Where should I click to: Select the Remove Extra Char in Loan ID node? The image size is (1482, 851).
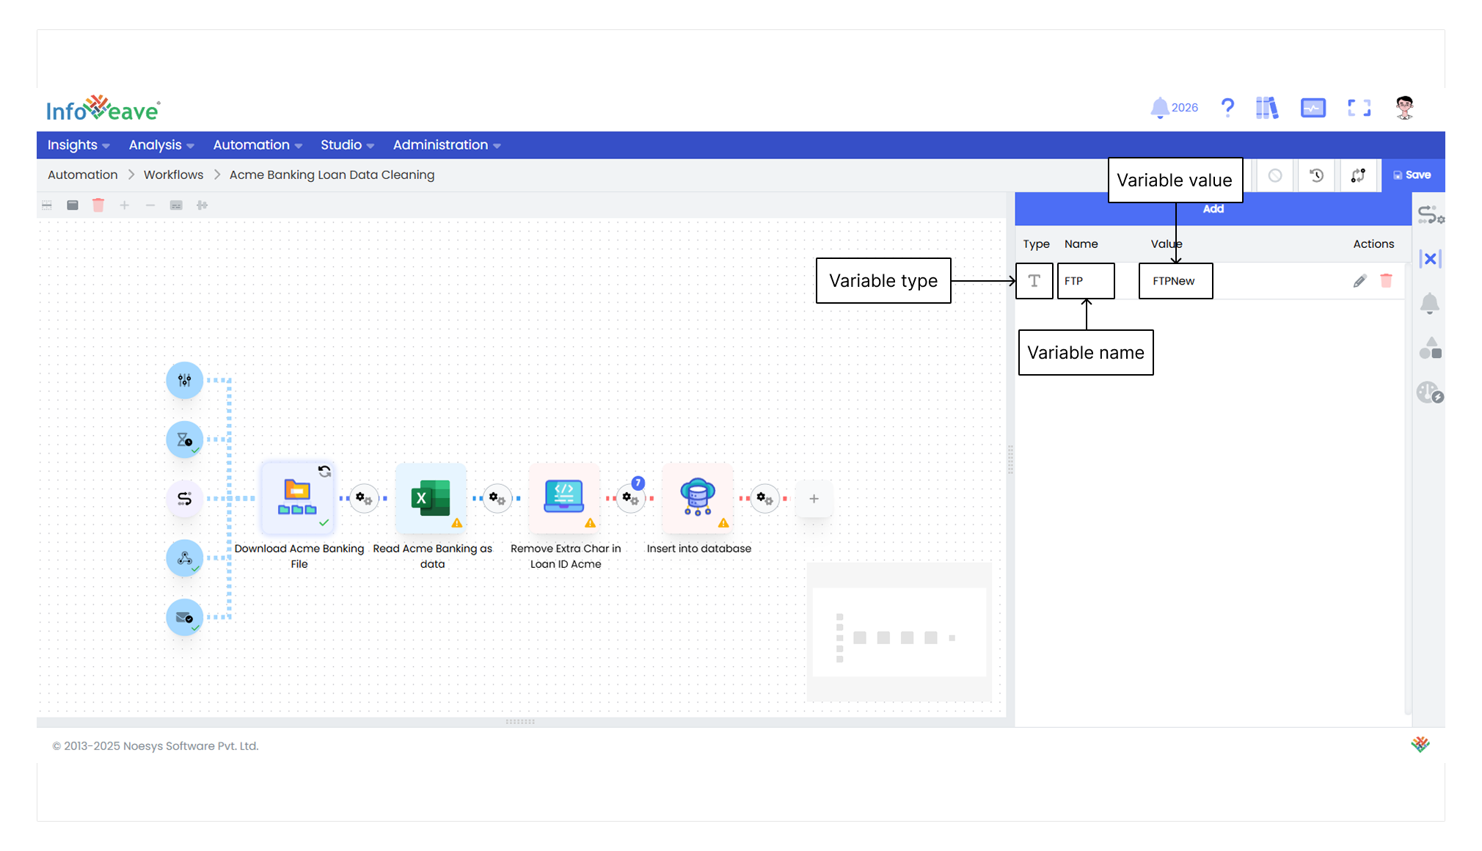point(564,498)
